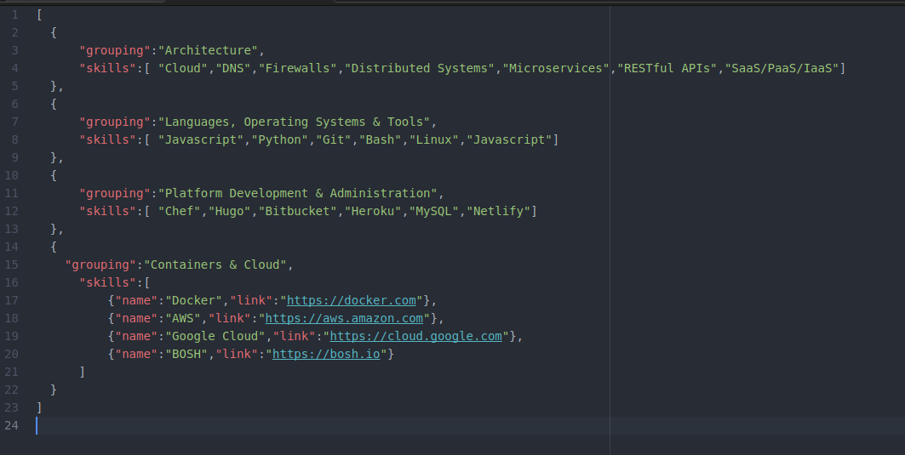Click the "Python" skill string
This screenshot has width=905, height=455.
point(280,140)
